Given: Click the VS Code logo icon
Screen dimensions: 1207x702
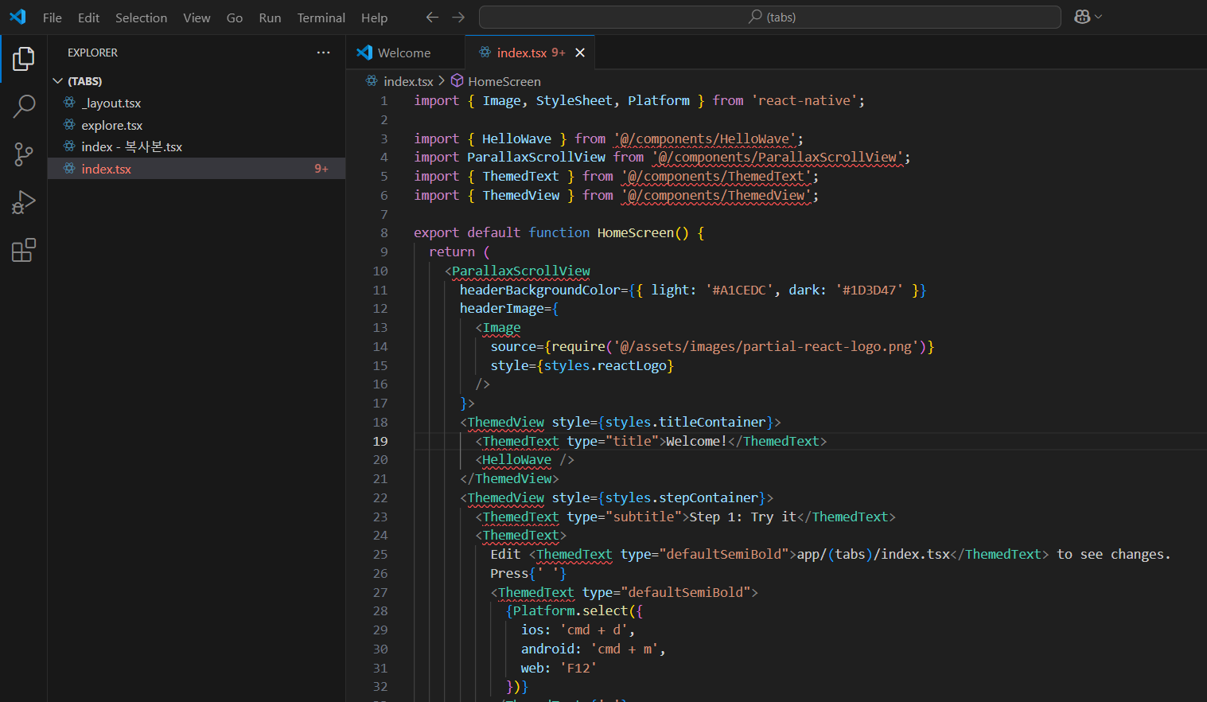Looking at the screenshot, I should 18,17.
